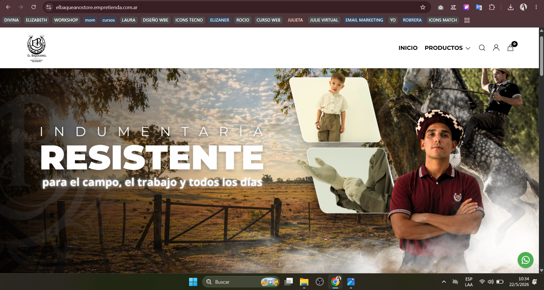
Task: Show hidden system tray icons
Action: pyautogui.click(x=444, y=282)
